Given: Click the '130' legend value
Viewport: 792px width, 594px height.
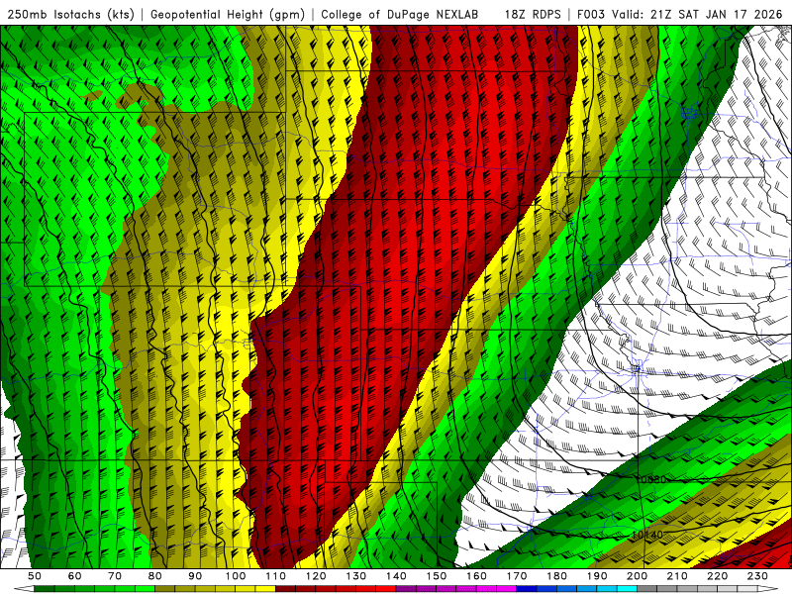Looking at the screenshot, I should coord(356,576).
